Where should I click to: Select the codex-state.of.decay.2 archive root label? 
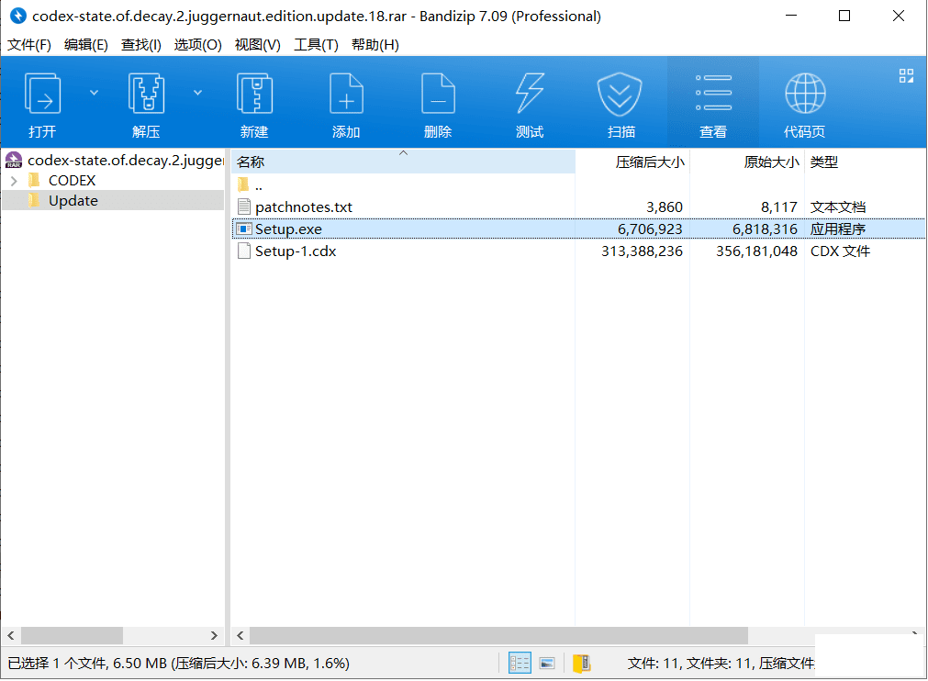point(126,161)
